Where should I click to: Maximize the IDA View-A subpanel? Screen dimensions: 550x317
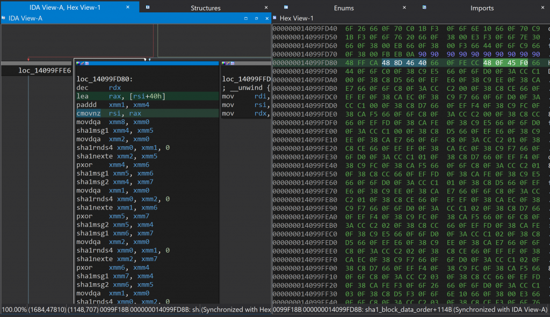246,18
